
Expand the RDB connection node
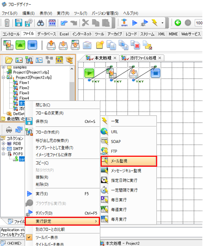[3, 144]
